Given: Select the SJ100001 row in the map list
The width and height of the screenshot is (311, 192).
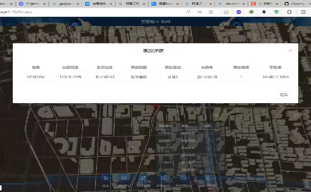Looking at the screenshot, I should tap(190, 133).
